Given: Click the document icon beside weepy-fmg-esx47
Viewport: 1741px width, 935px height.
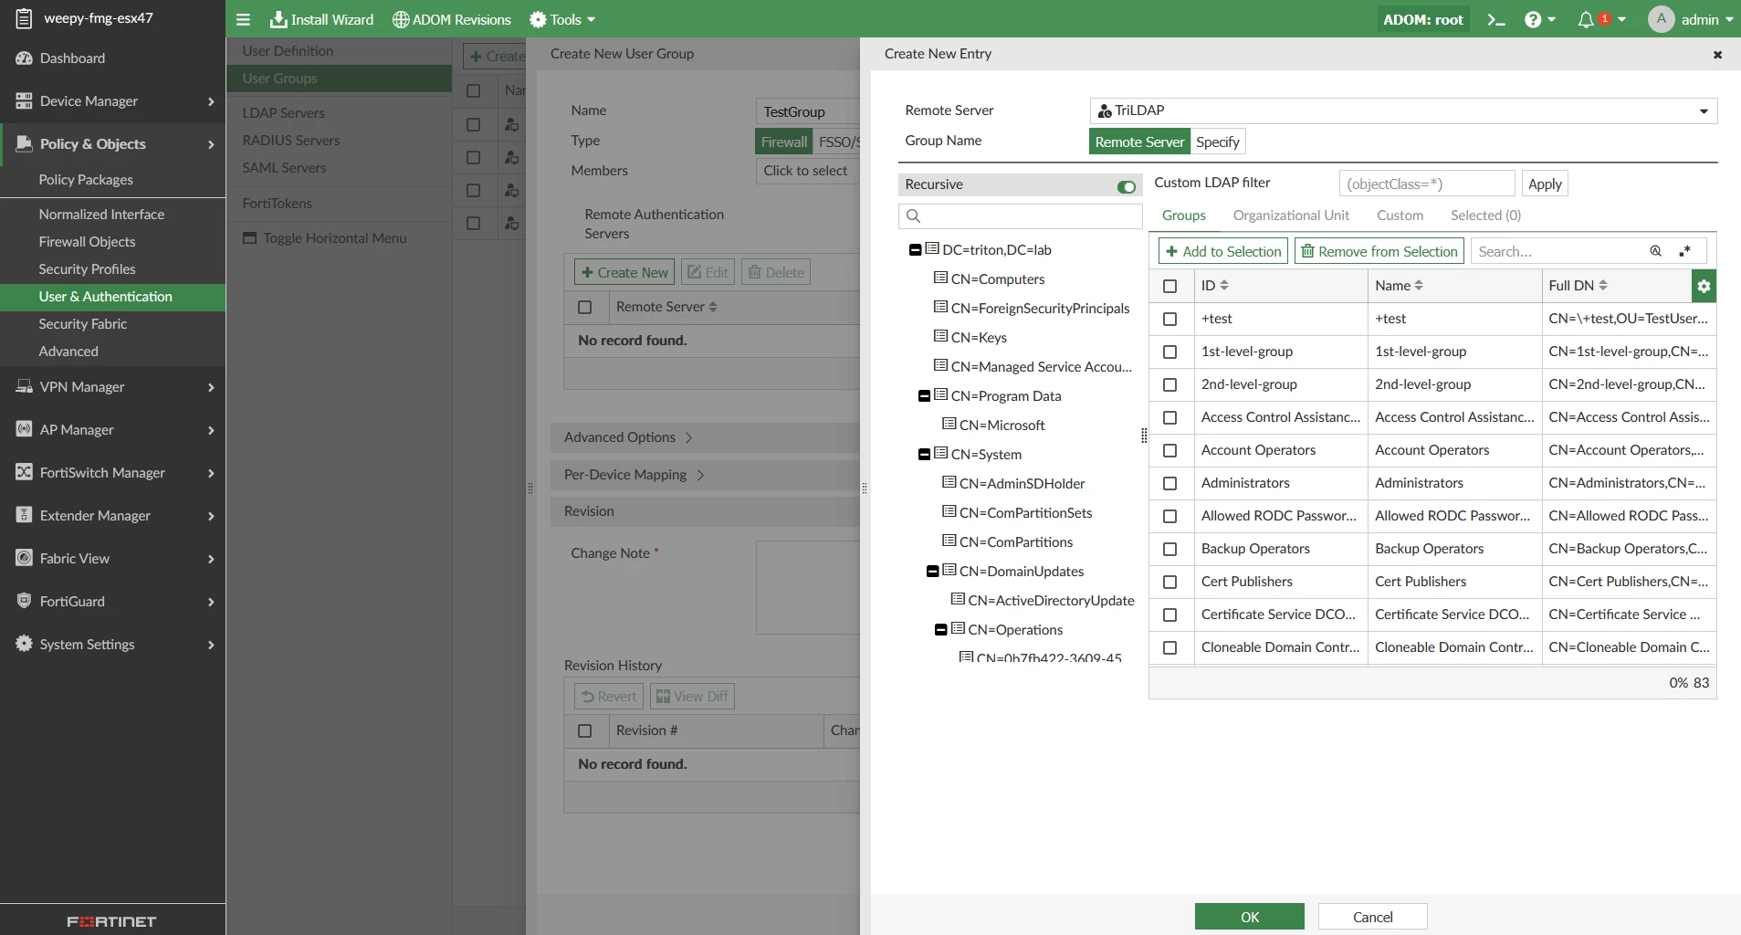Looking at the screenshot, I should point(24,18).
